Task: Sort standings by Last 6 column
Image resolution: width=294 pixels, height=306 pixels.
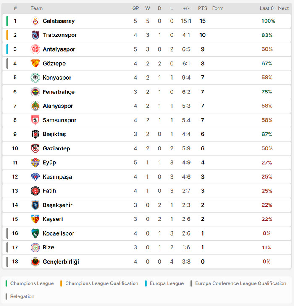Action: [267, 8]
